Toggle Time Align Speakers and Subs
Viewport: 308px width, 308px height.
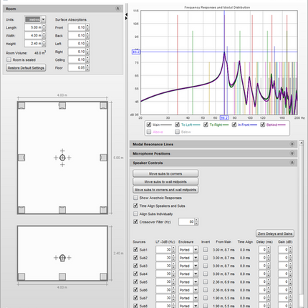click(x=135, y=206)
